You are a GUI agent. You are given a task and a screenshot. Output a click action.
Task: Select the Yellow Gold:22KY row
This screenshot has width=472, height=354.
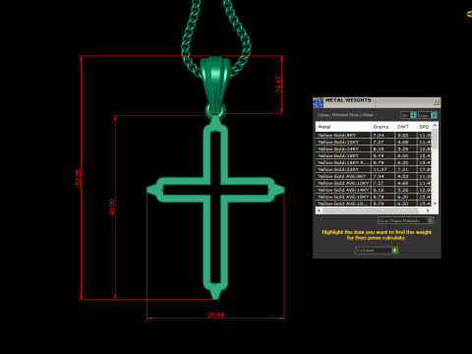point(374,169)
